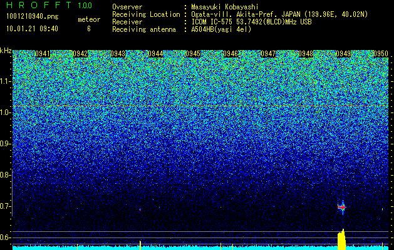394x250 pixels.
Task: Click the 1.0 kHz axis label
Action: 5,112
